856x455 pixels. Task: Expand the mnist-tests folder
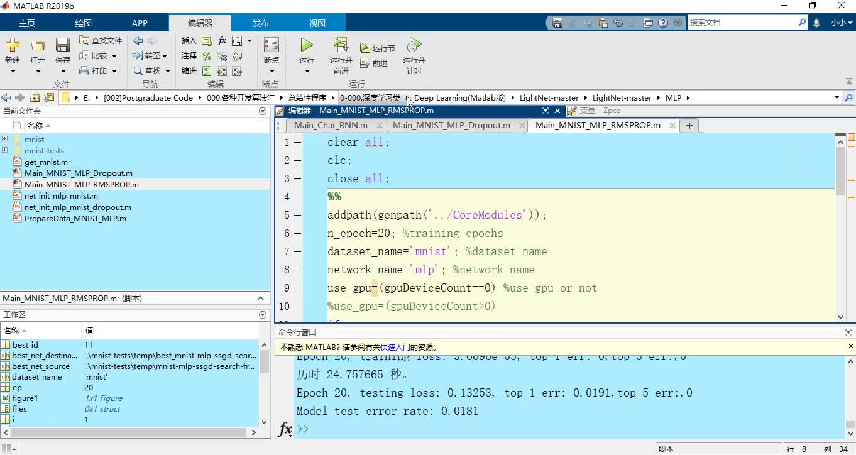[x=5, y=150]
